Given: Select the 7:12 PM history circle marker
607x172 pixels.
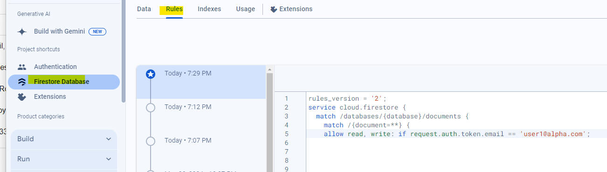Looking at the screenshot, I should tap(151, 107).
